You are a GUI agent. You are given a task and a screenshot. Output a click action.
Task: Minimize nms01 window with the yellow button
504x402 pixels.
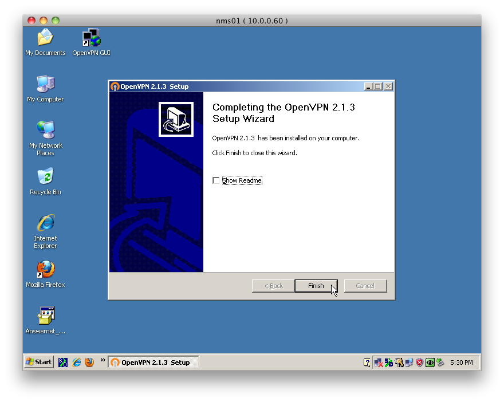pyautogui.click(x=44, y=21)
